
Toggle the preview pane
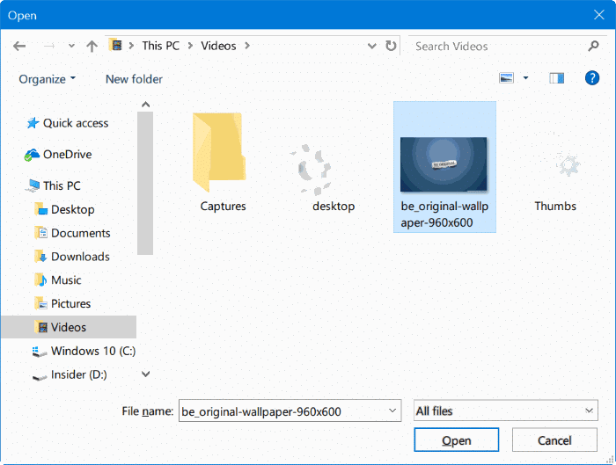(557, 78)
